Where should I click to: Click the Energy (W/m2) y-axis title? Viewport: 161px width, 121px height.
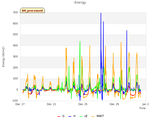[3, 57]
